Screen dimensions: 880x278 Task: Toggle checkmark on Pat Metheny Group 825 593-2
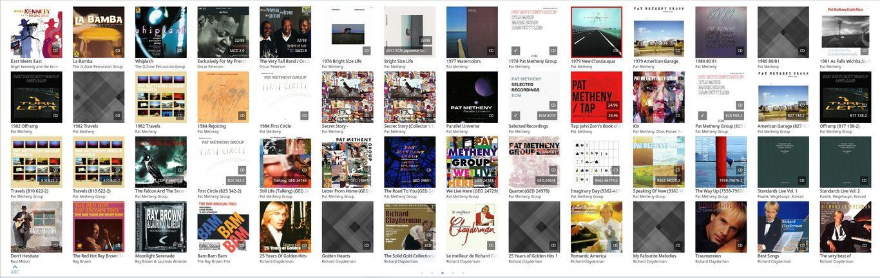[x=702, y=115]
